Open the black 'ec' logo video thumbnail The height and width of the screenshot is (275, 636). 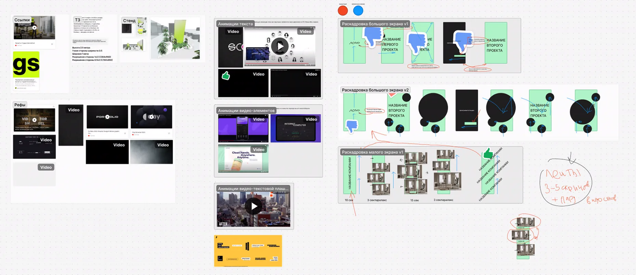(x=230, y=47)
